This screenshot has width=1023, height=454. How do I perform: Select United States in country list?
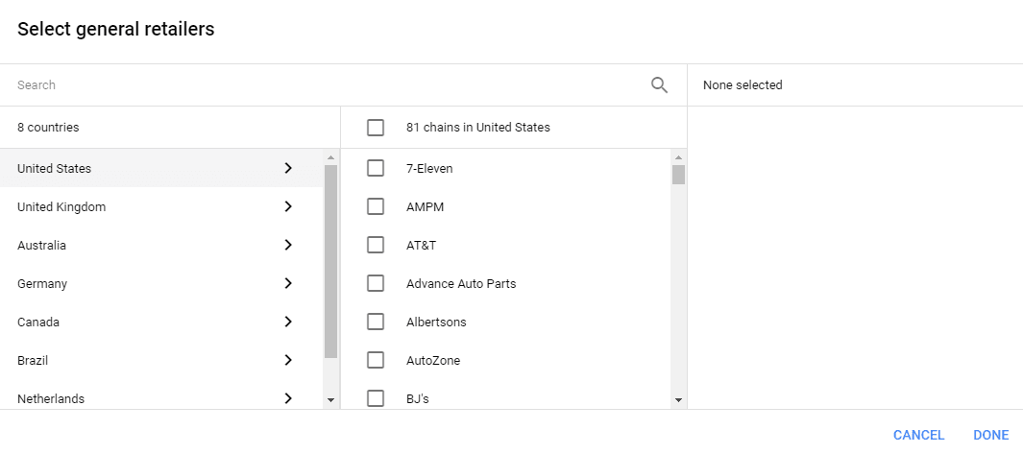(x=161, y=168)
